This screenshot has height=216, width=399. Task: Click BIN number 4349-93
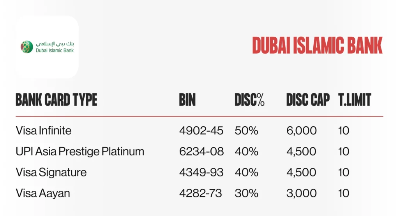coord(201,172)
